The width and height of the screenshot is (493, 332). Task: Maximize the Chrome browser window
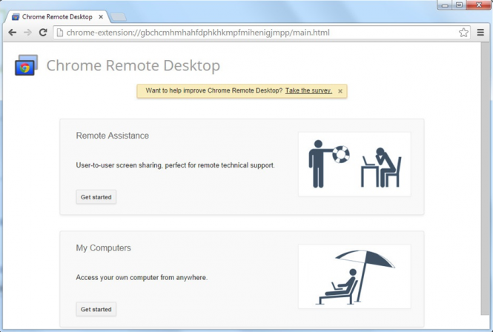click(x=459, y=5)
